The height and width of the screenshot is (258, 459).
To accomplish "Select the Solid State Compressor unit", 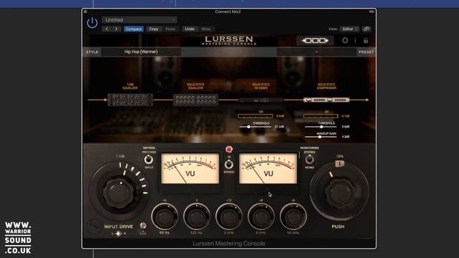I will pyautogui.click(x=326, y=100).
